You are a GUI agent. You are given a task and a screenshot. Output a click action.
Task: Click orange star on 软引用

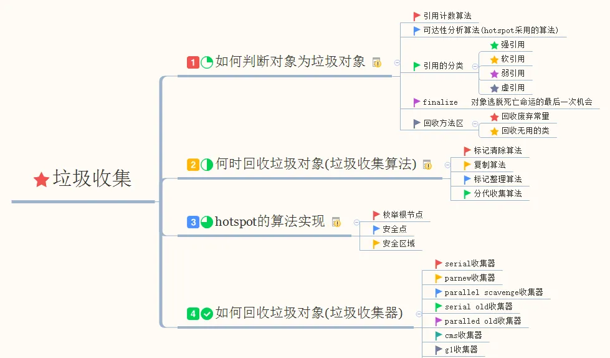pos(495,60)
